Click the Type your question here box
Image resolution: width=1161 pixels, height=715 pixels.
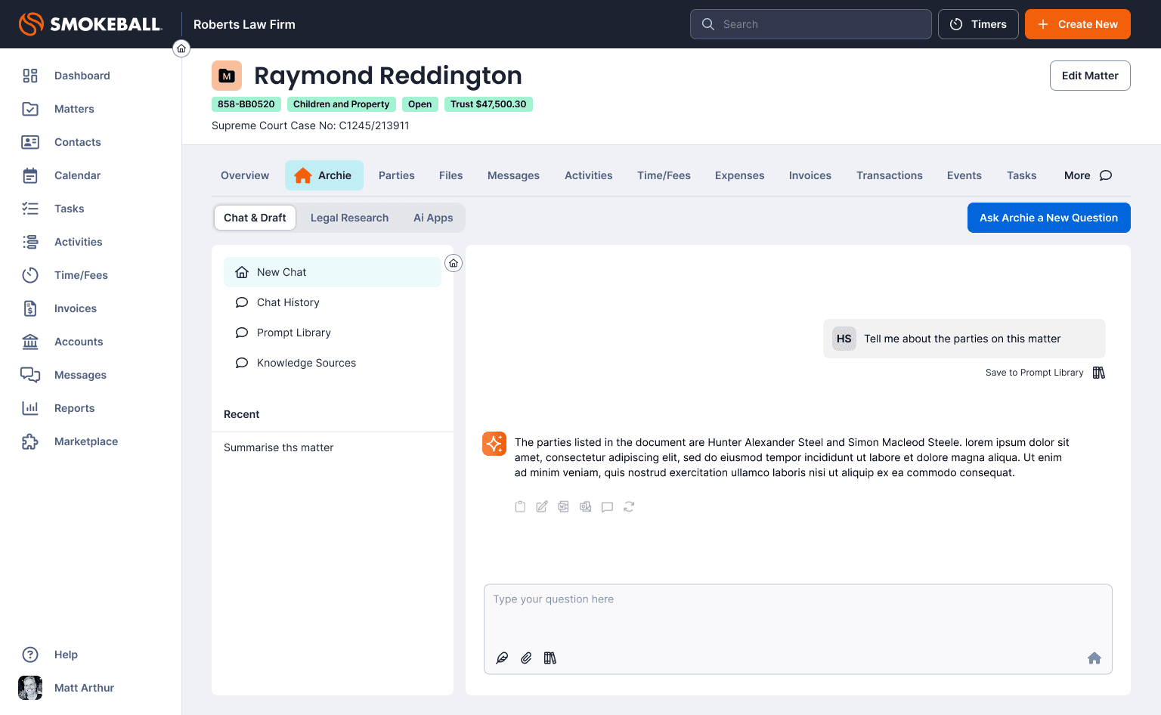pos(798,629)
